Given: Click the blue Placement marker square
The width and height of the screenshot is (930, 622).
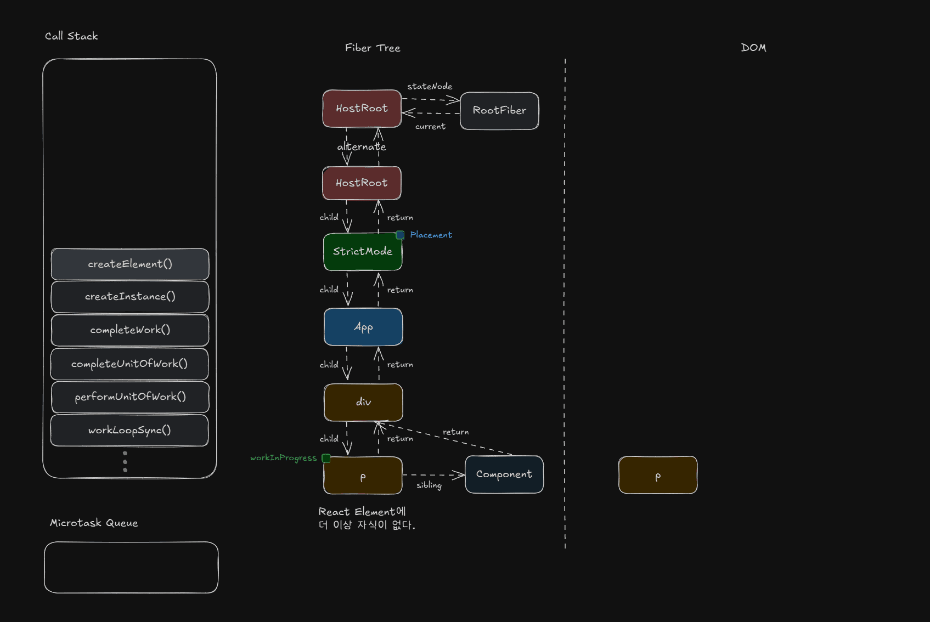Looking at the screenshot, I should tap(400, 235).
